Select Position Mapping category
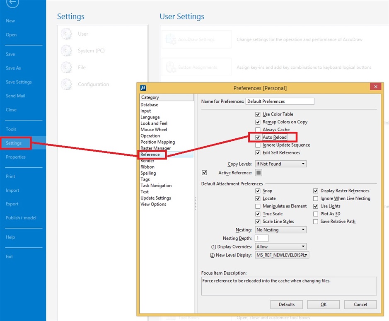Image resolution: width=389 pixels, height=321 pixels. click(158, 142)
